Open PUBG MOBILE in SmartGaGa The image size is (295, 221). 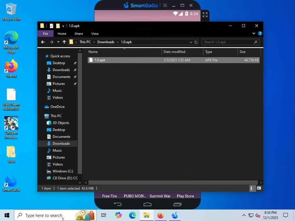pyautogui.click(x=135, y=196)
